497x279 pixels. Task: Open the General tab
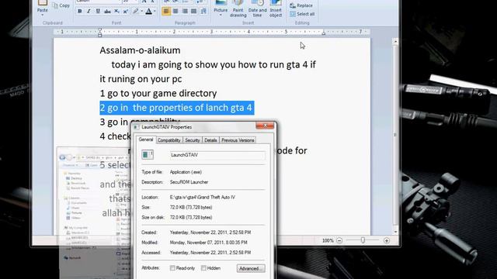146,139
